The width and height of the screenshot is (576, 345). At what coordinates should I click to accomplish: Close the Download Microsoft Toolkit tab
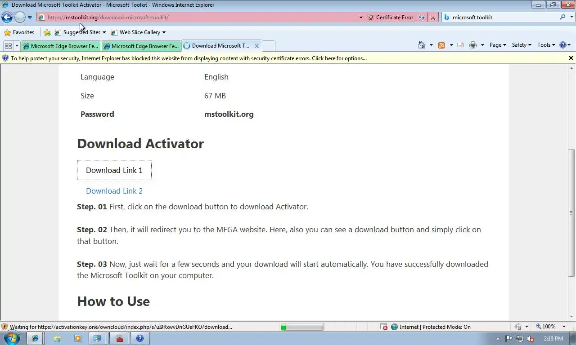pyautogui.click(x=256, y=46)
